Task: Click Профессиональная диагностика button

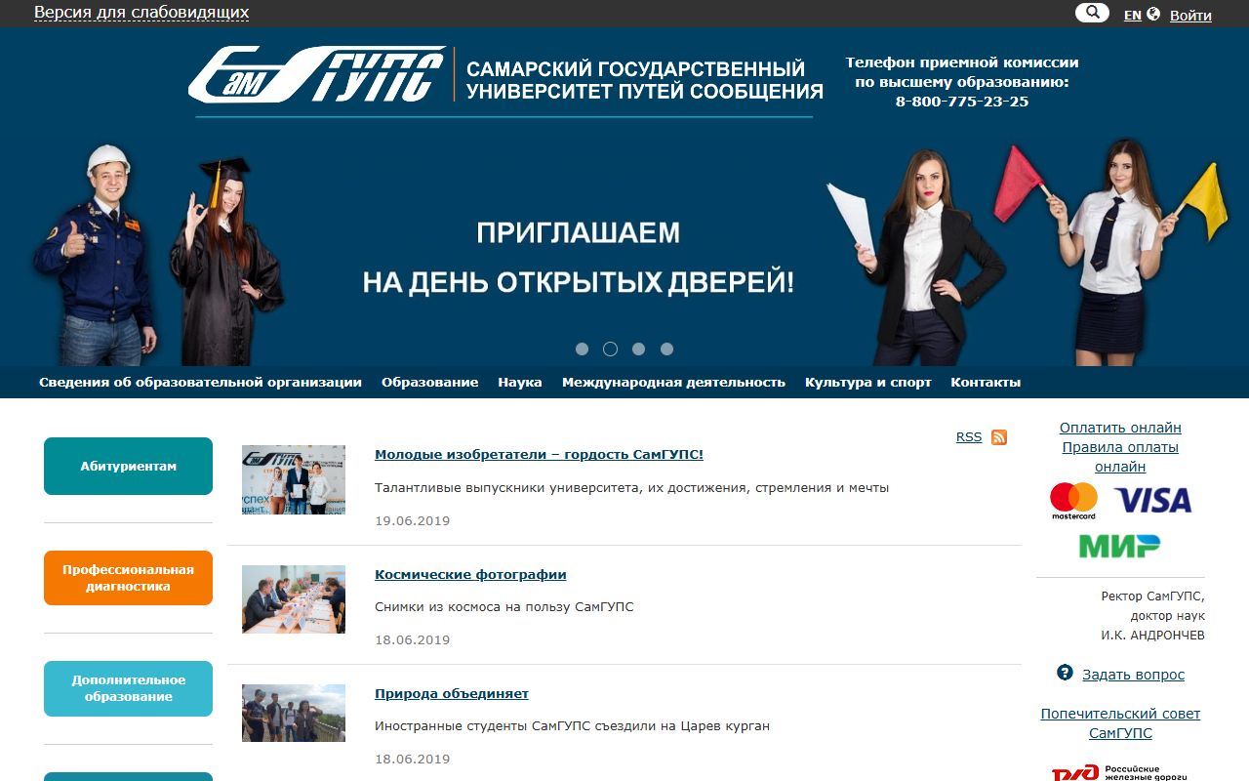Action: (128, 578)
